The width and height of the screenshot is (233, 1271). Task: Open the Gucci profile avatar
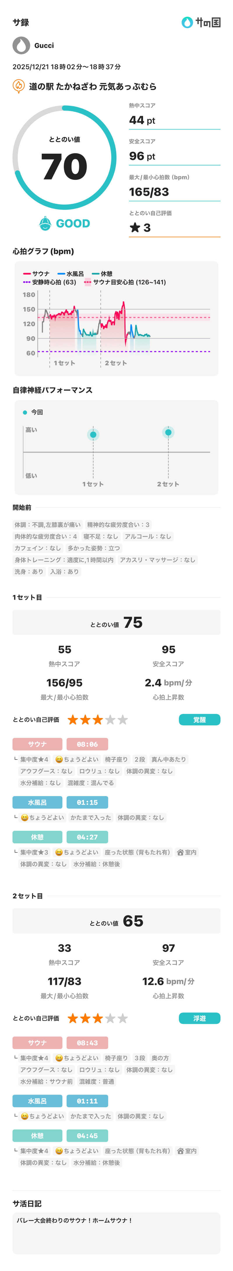21,45
